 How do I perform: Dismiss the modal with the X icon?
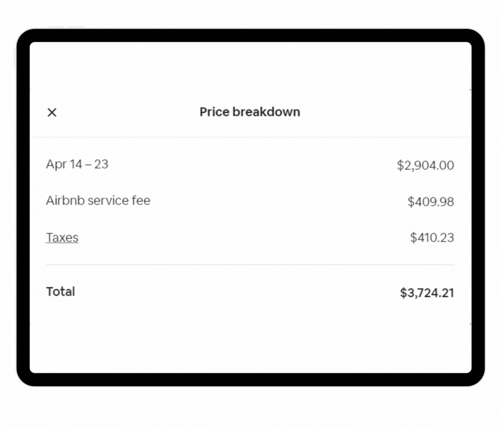[x=52, y=112]
